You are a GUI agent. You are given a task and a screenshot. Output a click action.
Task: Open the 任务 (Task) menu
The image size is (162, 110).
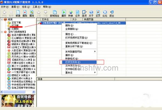click(x=26, y=7)
